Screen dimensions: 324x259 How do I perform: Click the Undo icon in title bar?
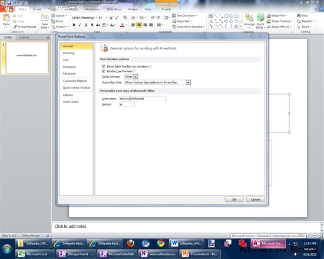coord(15,3)
